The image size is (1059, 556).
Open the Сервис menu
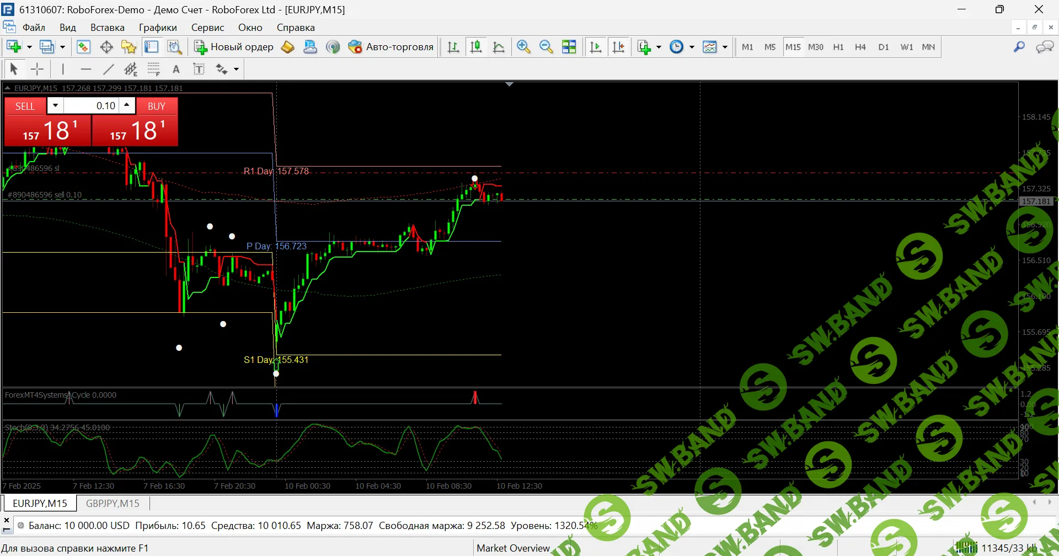click(207, 28)
